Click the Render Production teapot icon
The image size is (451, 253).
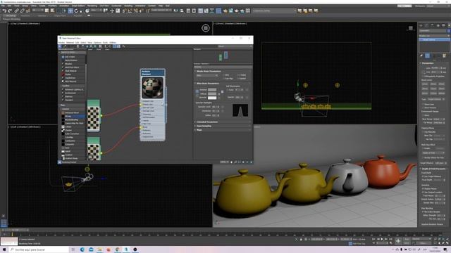237,11
